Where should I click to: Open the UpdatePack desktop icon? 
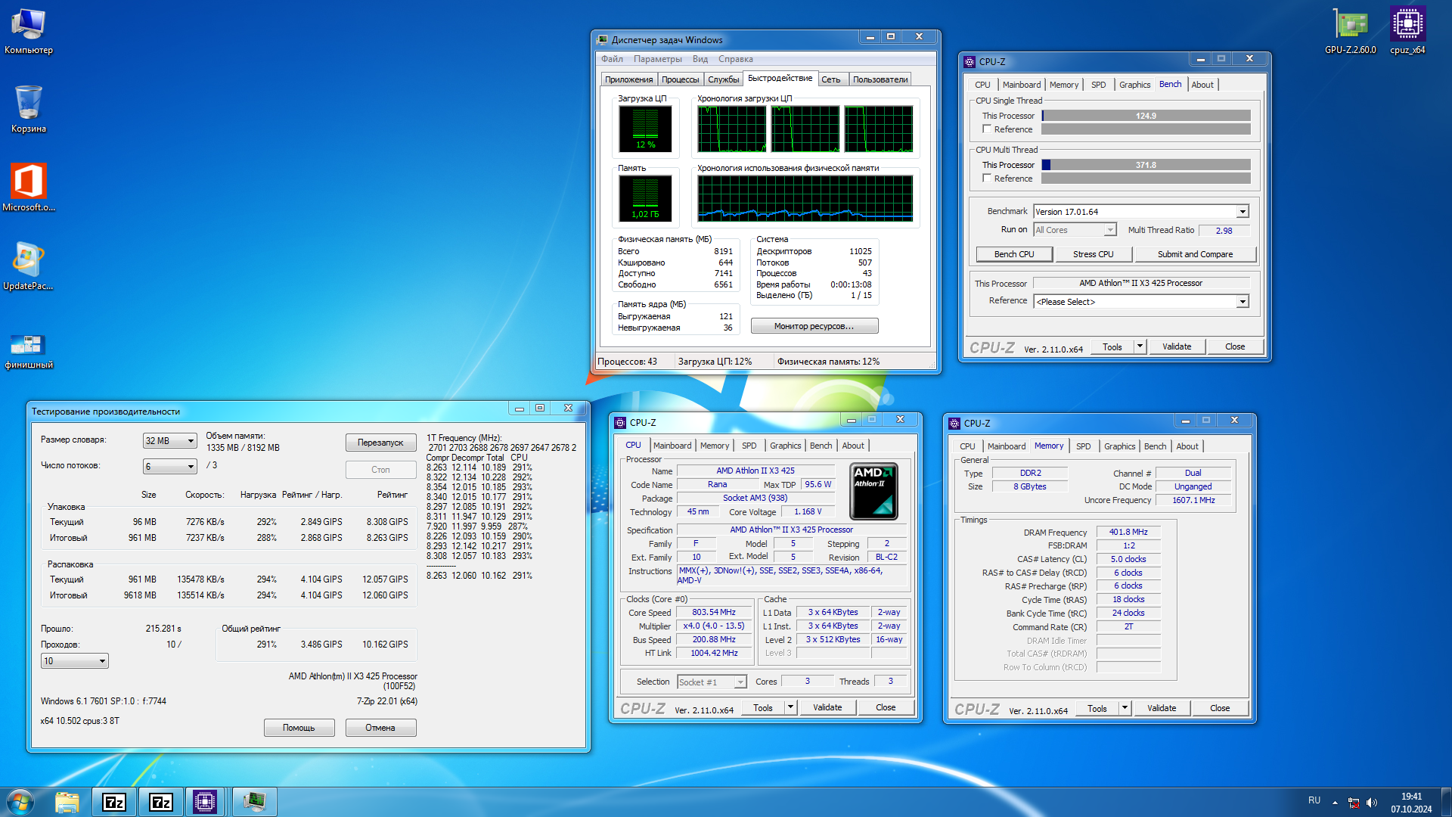pyautogui.click(x=28, y=266)
